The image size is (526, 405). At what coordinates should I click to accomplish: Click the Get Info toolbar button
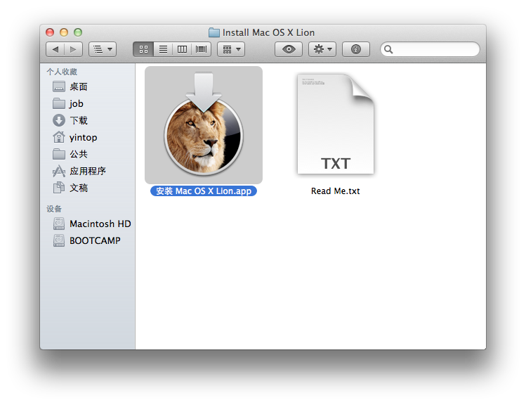click(356, 49)
